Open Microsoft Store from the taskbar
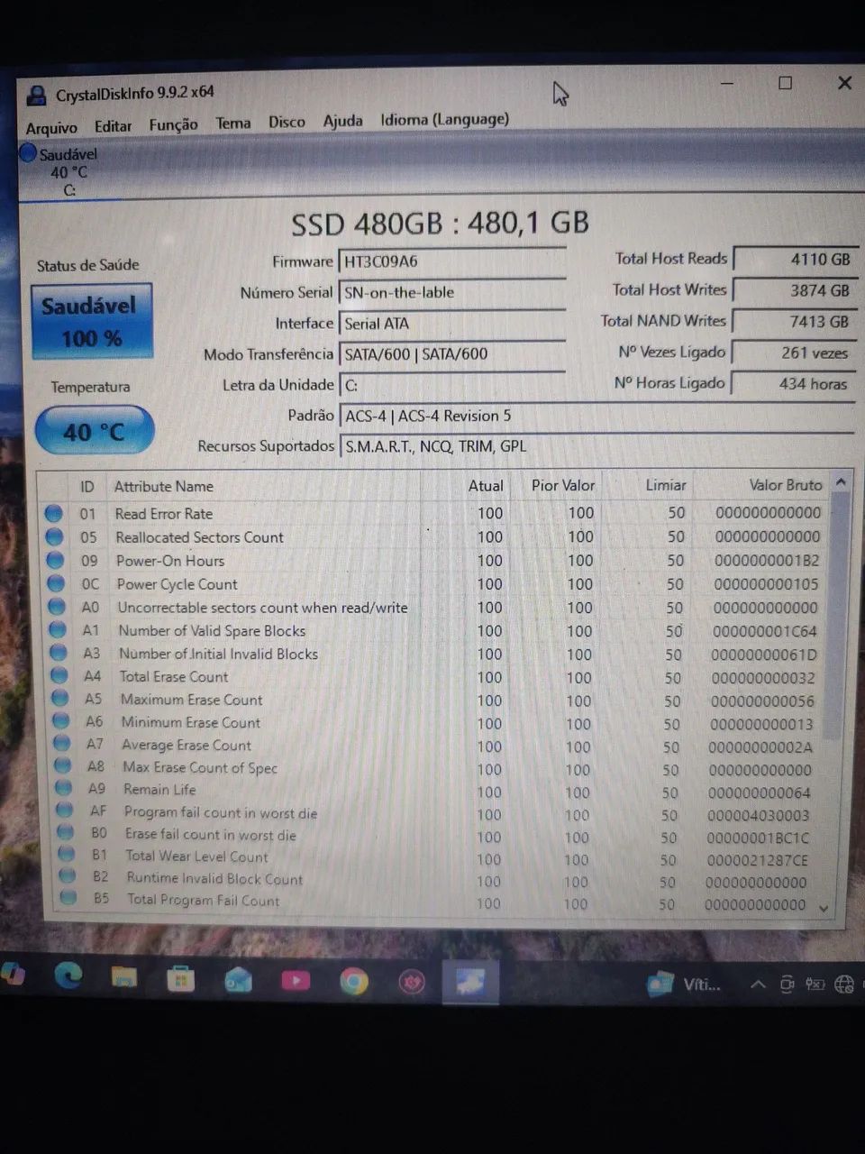Viewport: 865px width, 1154px height. (181, 978)
